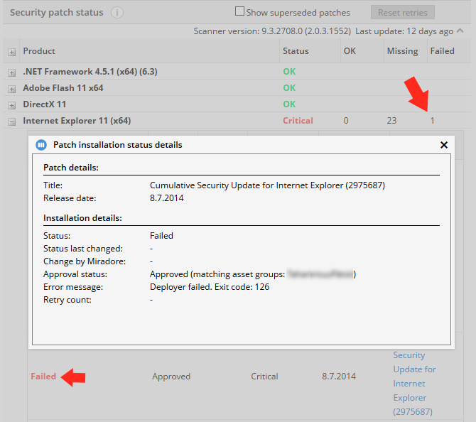This screenshot has width=476, height=422.
Task: Select the release date 8.7.2014 in dialog
Action: pyautogui.click(x=167, y=198)
